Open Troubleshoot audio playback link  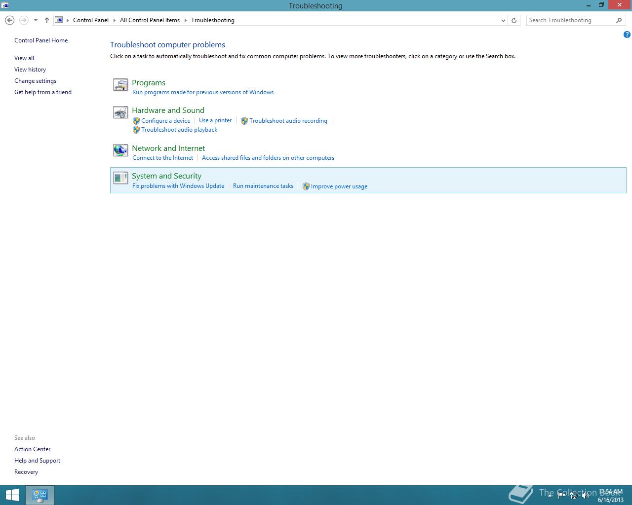(x=179, y=130)
